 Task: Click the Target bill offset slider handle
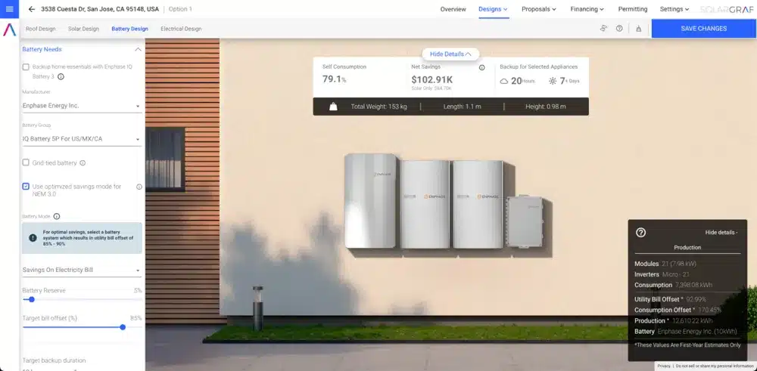[123, 327]
